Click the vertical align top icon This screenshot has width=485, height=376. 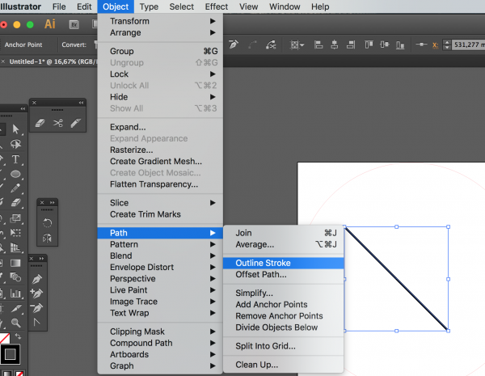point(369,44)
